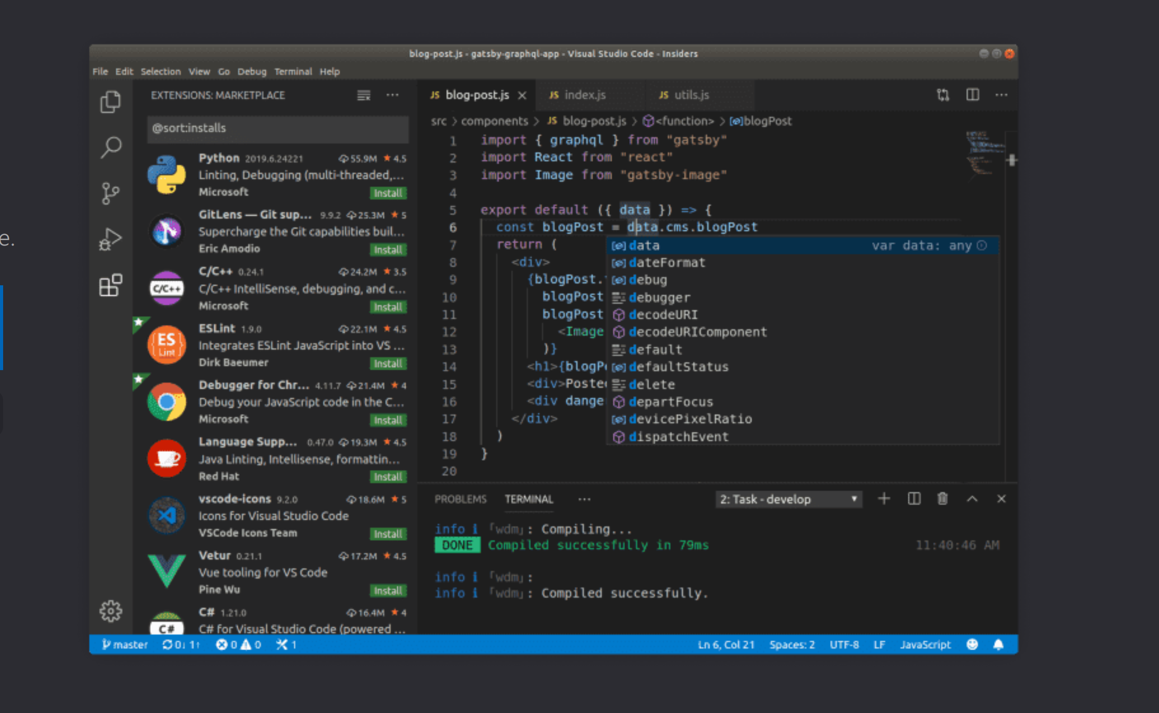Viewport: 1159px width, 713px height.
Task: Toggle maximize panel with the chevron
Action: pos(972,498)
